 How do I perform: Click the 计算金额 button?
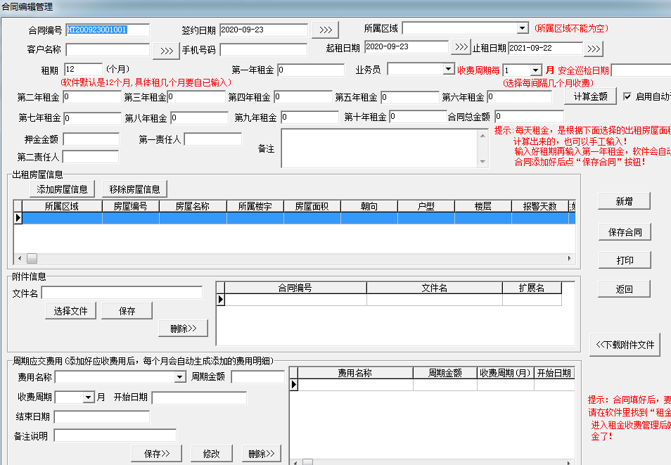[x=591, y=96]
